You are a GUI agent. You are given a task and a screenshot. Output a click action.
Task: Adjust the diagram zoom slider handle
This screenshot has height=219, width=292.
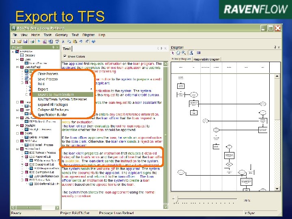click(x=176, y=199)
